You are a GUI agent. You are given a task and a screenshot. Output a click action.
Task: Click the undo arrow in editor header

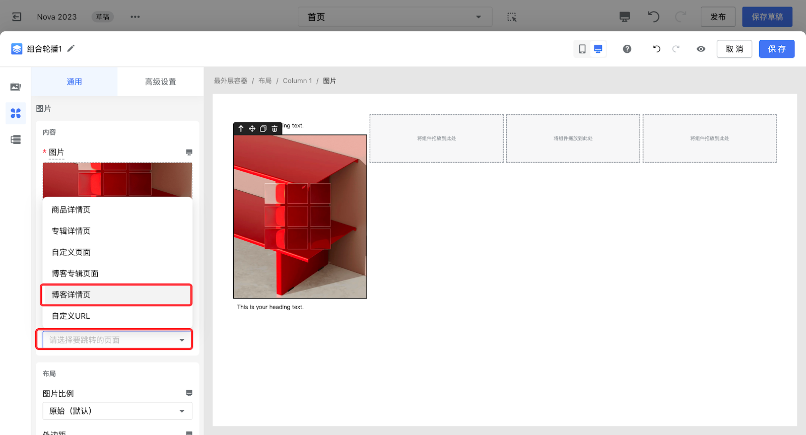click(656, 49)
